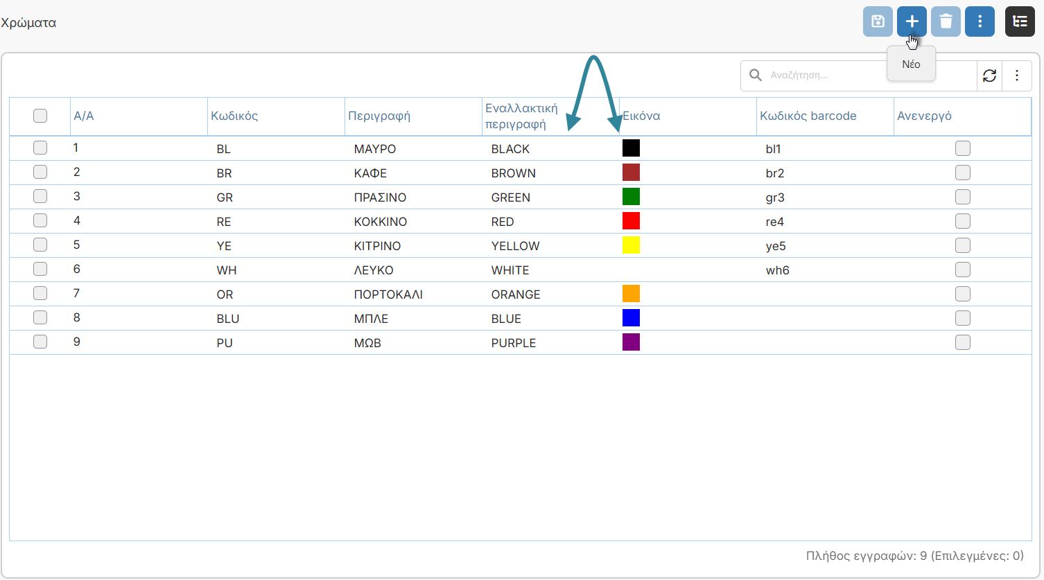
Task: Click the green color swatch
Action: coord(631,196)
